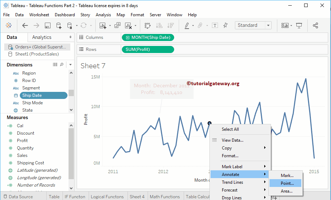The height and width of the screenshot is (200, 331).
Task: Switch to the Math Functions sheet tab
Action: point(165,197)
